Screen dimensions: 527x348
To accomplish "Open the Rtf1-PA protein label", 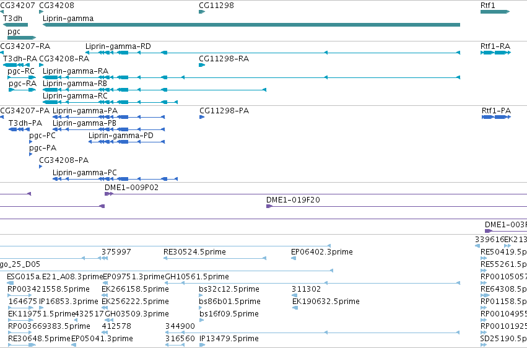I will 496,111.
